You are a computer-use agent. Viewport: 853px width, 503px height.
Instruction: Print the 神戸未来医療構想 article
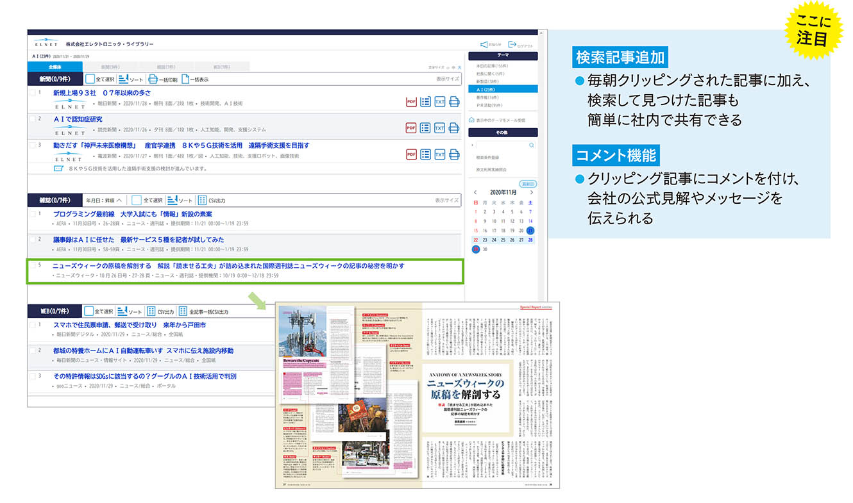[454, 154]
